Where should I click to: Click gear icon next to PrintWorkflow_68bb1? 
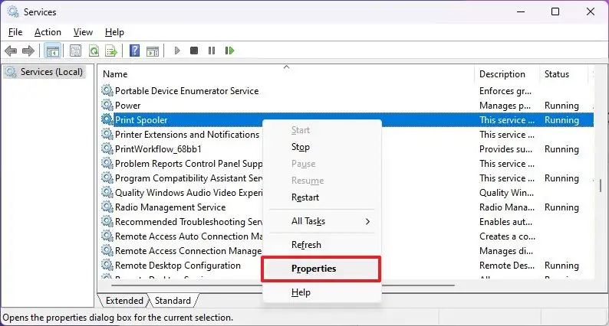pyautogui.click(x=107, y=148)
